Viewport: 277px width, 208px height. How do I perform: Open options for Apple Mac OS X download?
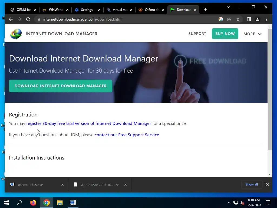pos(126,185)
